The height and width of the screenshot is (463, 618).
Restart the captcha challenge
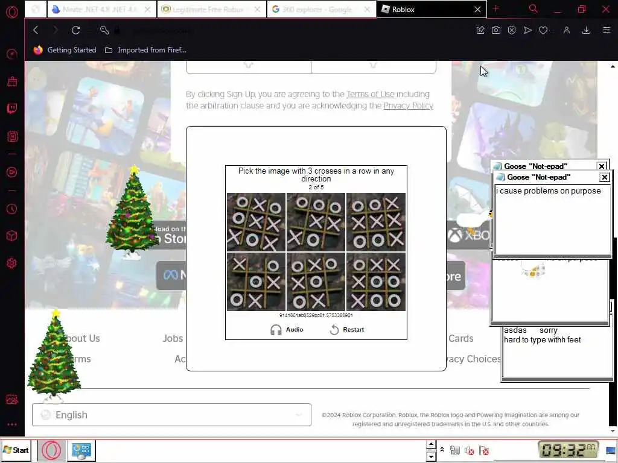[x=347, y=330]
